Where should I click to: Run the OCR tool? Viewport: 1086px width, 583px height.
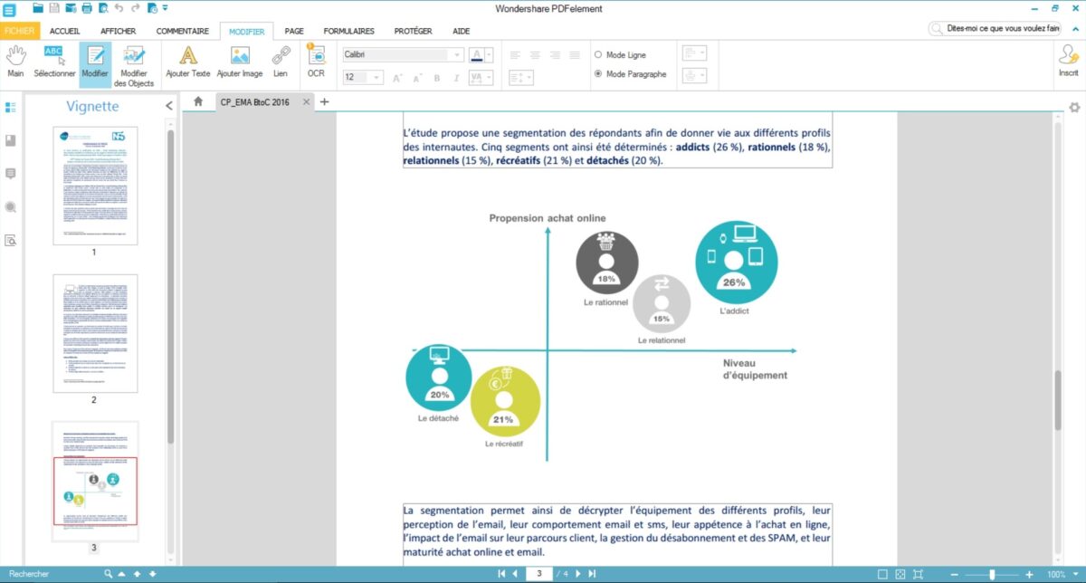coord(316,62)
